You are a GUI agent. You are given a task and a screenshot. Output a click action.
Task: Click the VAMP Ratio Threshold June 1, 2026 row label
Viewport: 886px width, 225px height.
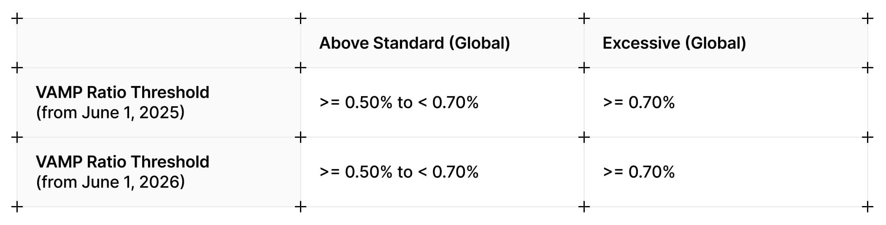pyautogui.click(x=122, y=172)
